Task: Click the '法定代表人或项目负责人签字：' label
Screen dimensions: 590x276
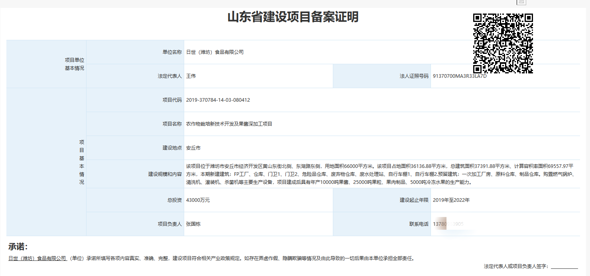Action: point(517,266)
